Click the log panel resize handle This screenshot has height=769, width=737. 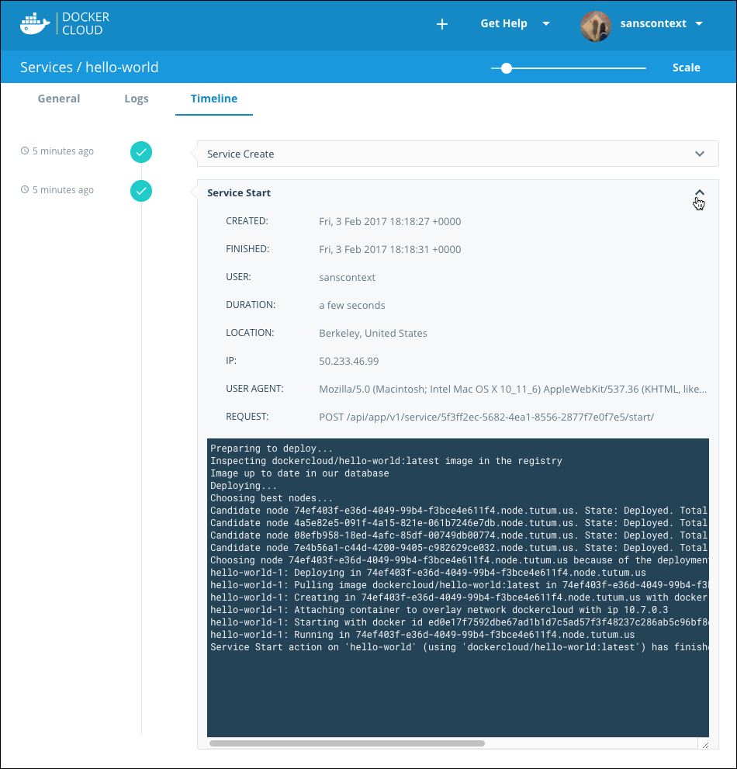click(x=704, y=744)
